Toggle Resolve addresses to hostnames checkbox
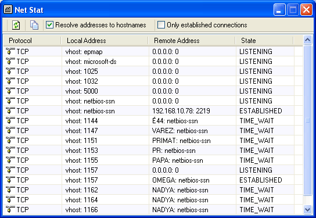This screenshot has height=218, width=316. point(49,25)
